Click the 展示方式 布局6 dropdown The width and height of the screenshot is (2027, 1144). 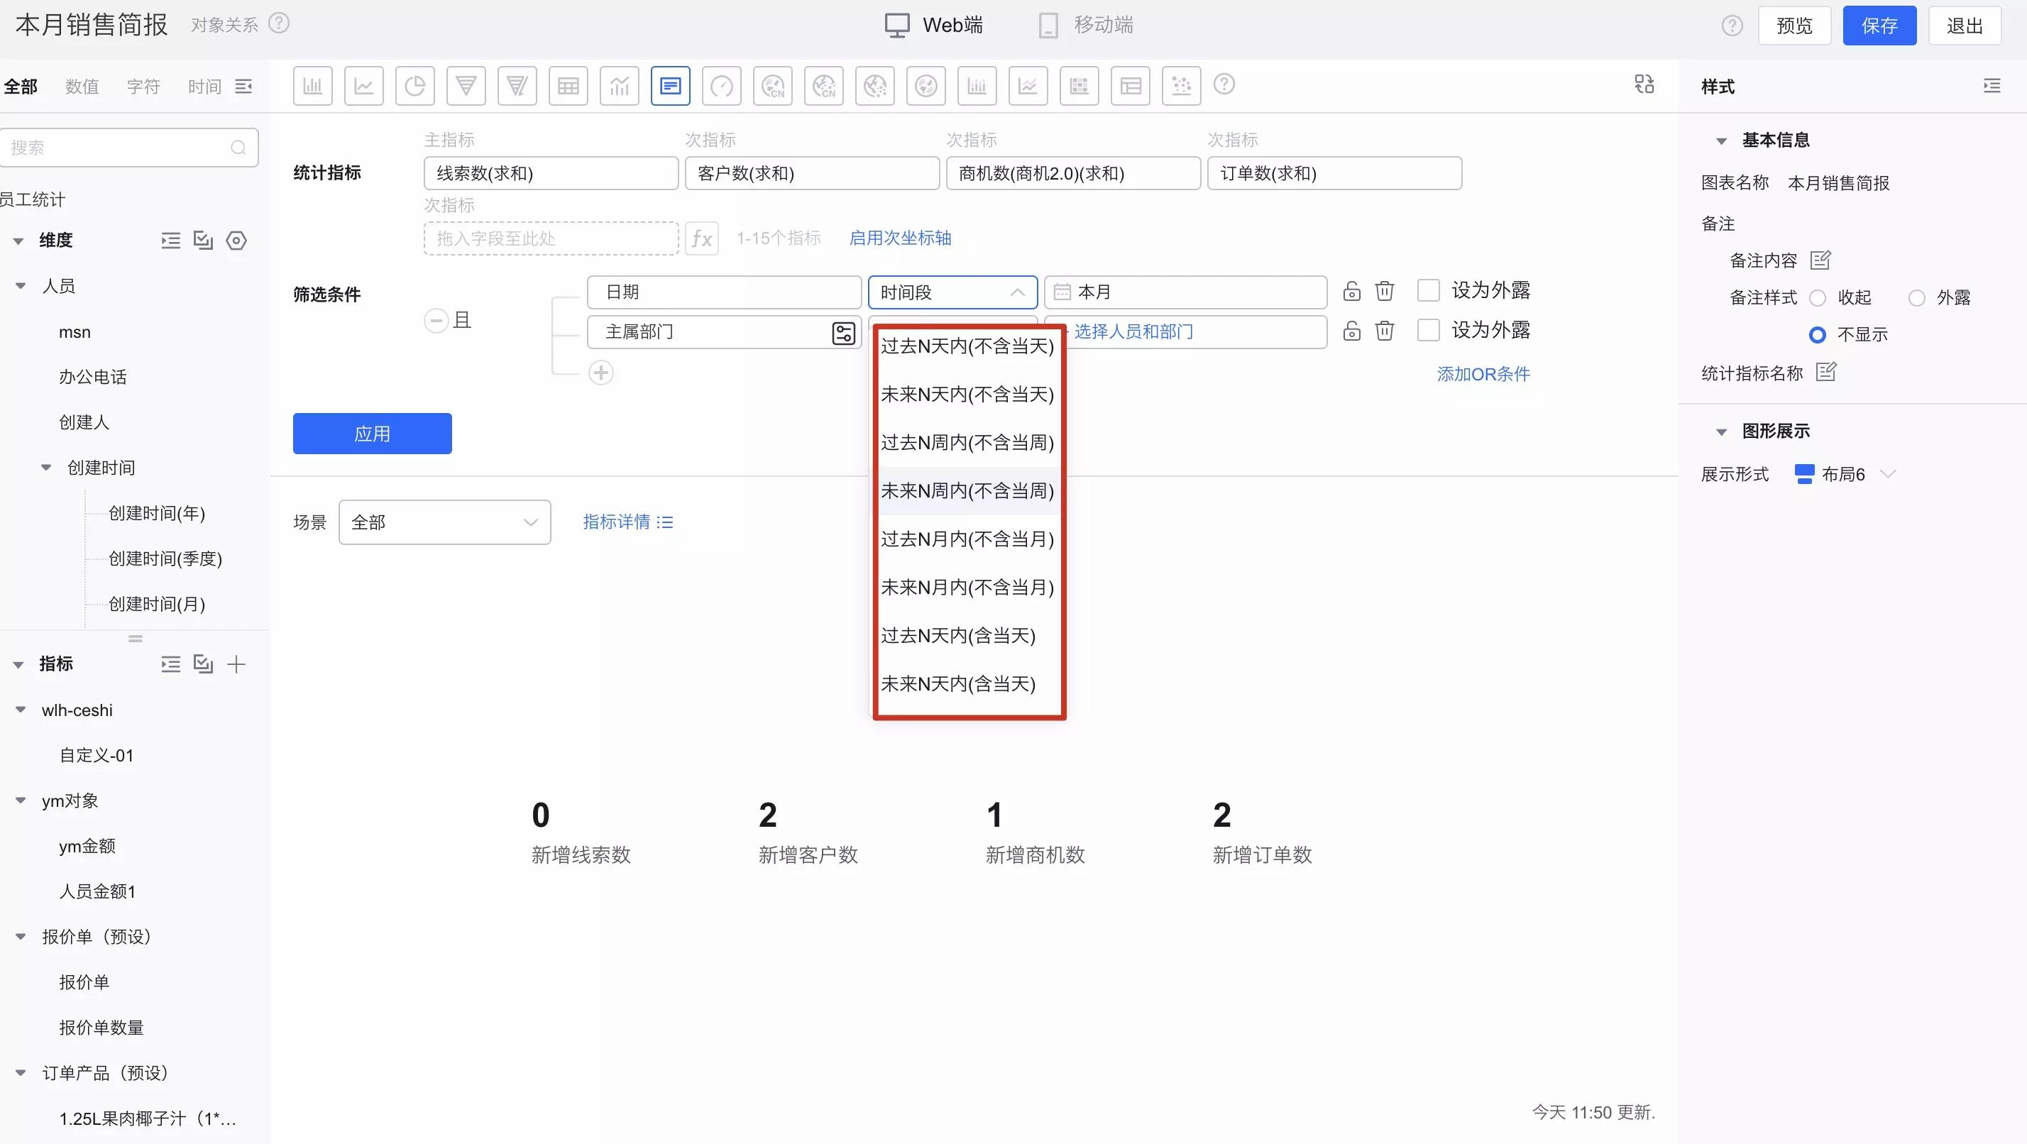pyautogui.click(x=1845, y=473)
